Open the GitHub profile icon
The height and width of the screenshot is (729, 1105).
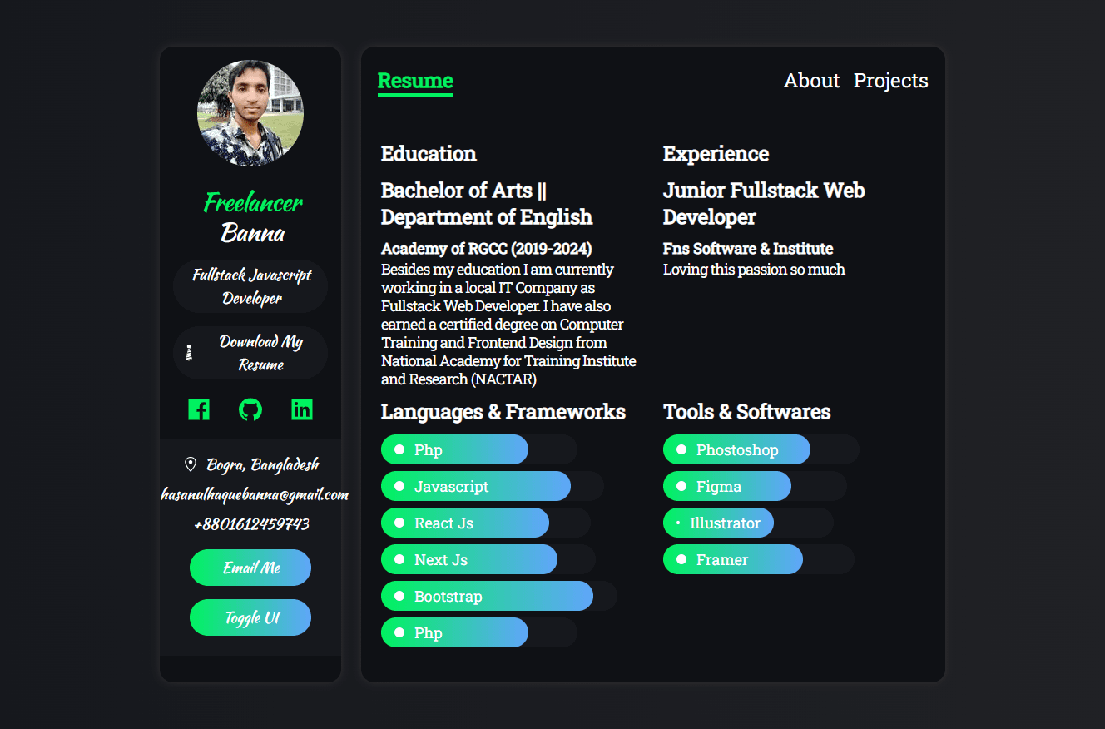pos(250,409)
